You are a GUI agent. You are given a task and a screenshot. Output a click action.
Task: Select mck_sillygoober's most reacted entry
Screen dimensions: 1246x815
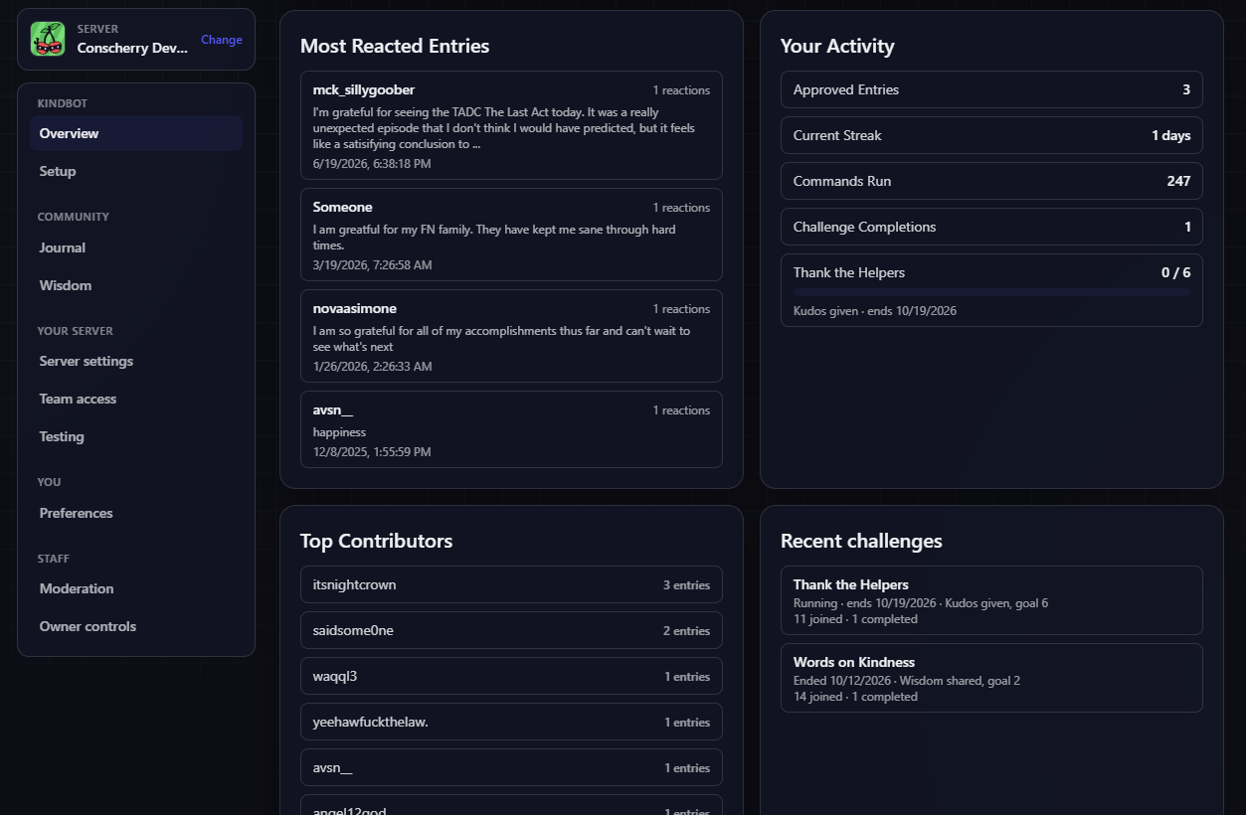pos(511,125)
